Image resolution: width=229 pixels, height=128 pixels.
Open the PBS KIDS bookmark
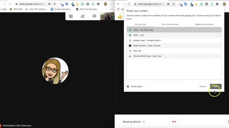pos(16,9)
